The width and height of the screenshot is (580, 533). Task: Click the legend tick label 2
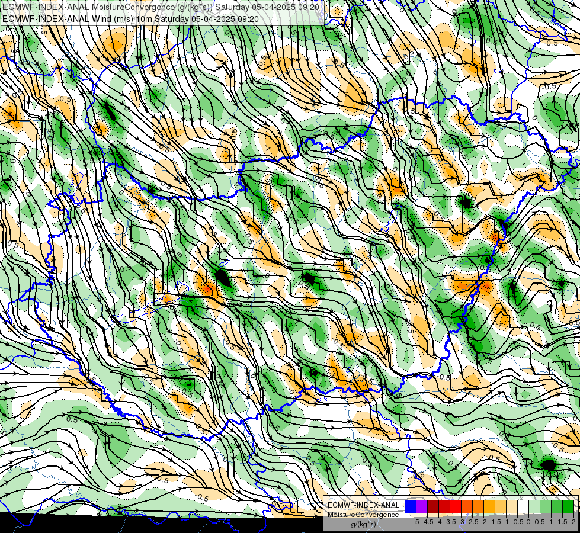(573, 522)
